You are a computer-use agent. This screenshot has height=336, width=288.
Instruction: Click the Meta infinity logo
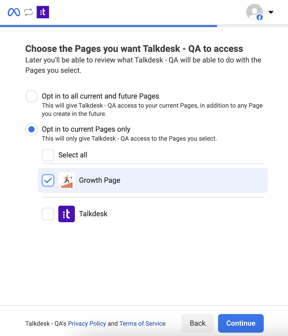14,12
